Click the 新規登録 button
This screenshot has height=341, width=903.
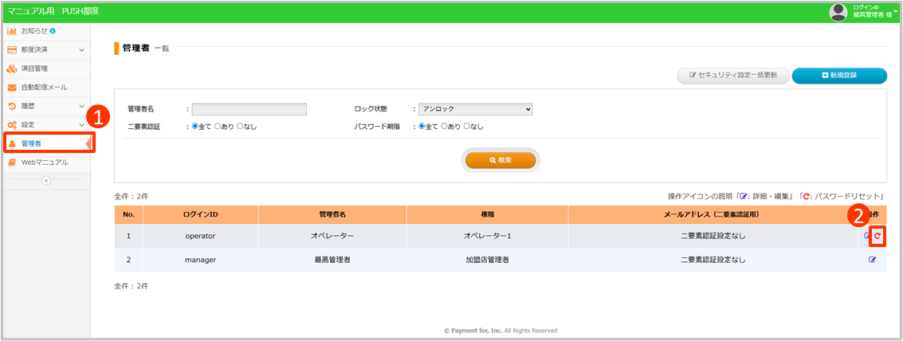click(839, 75)
